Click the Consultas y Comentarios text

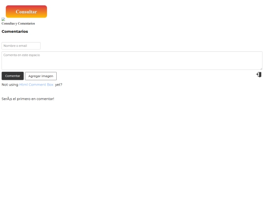pos(18,23)
